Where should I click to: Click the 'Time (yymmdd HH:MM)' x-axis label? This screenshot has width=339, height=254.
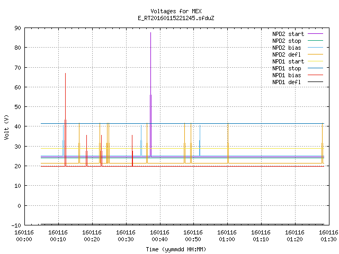tap(176, 249)
